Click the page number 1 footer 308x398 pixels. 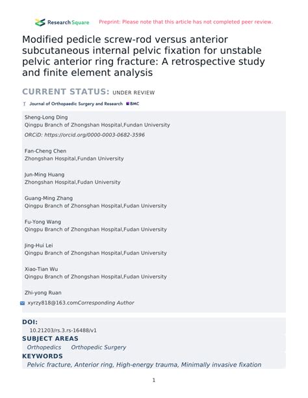154,380
